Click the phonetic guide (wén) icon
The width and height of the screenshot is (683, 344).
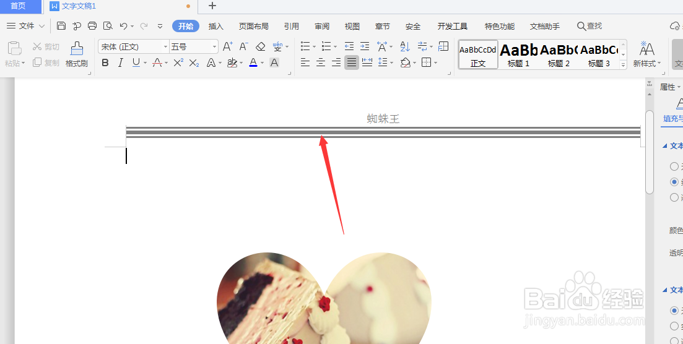point(278,46)
